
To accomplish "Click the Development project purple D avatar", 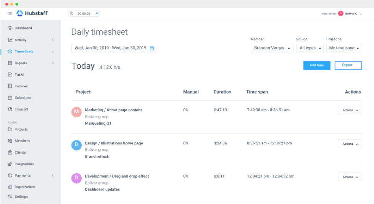I will point(76,178).
